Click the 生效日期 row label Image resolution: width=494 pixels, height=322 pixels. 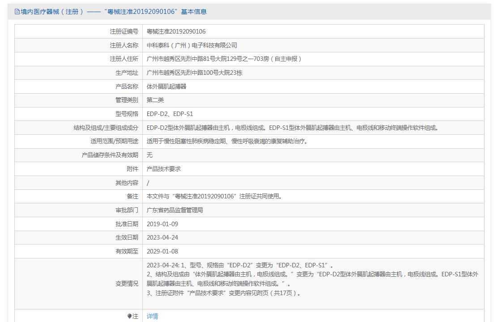click(127, 237)
